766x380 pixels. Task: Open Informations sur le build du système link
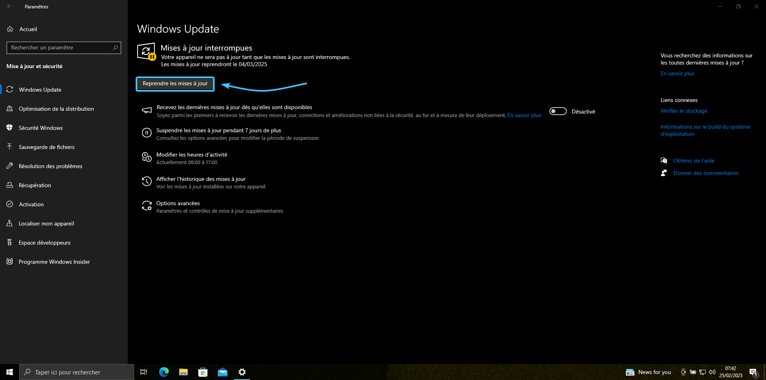click(705, 130)
